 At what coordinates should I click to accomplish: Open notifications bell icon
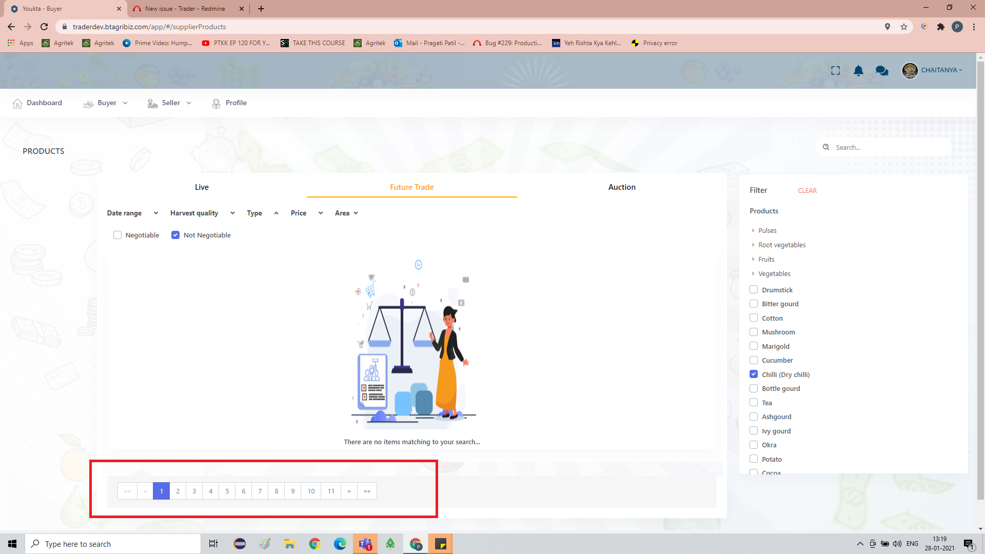point(858,70)
